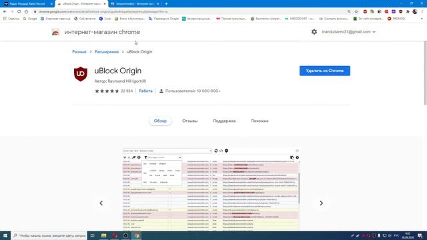Open Task View on the taskbar
The image size is (427, 240).
pos(92,235)
